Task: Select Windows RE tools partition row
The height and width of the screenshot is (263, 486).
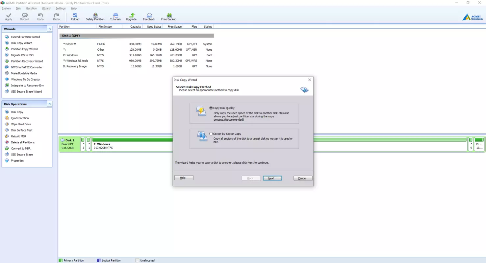Action: [x=136, y=61]
